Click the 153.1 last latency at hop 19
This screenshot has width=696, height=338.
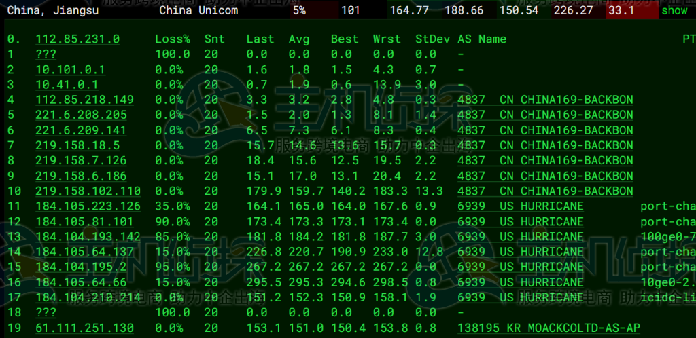[264, 328]
